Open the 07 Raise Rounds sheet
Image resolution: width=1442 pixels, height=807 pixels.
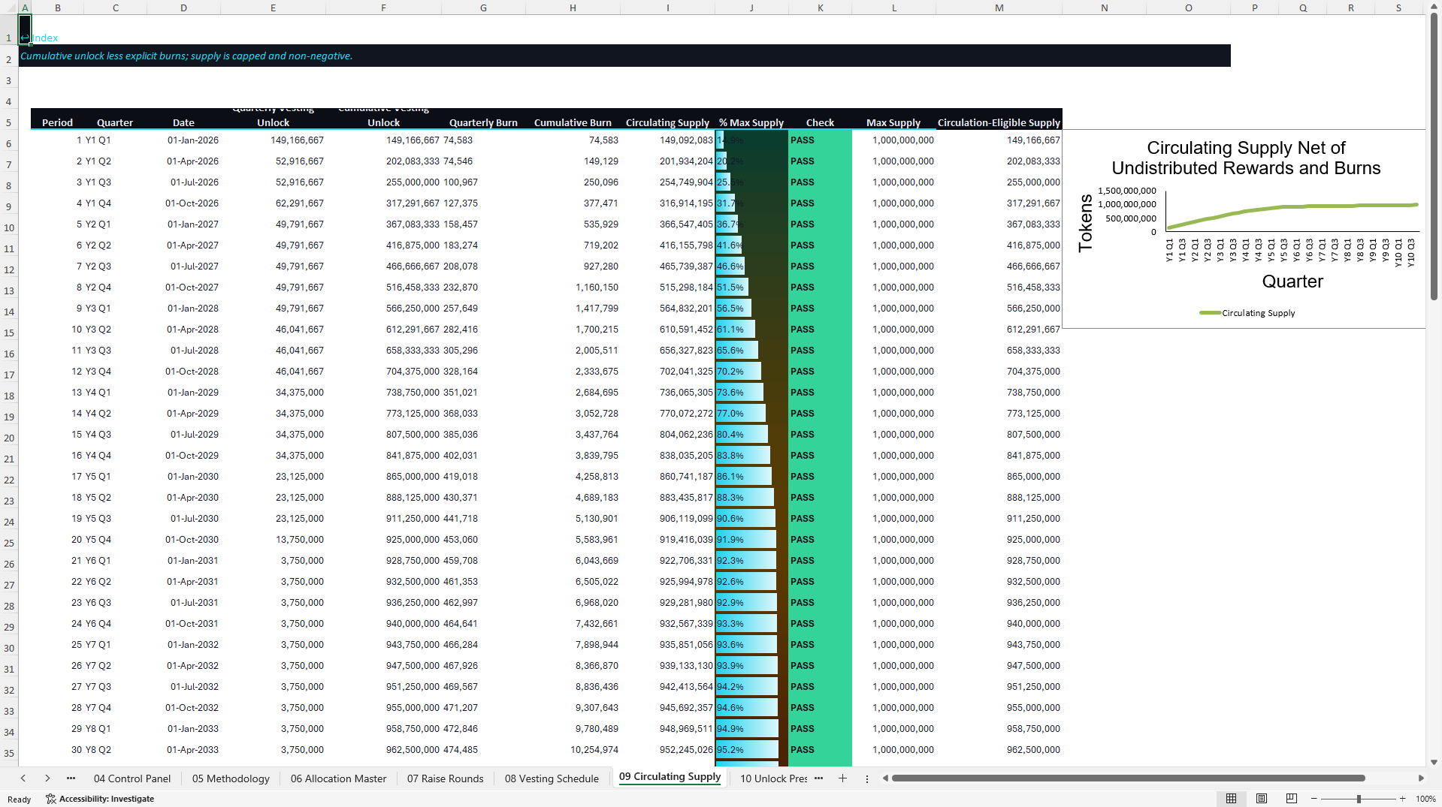coord(446,778)
